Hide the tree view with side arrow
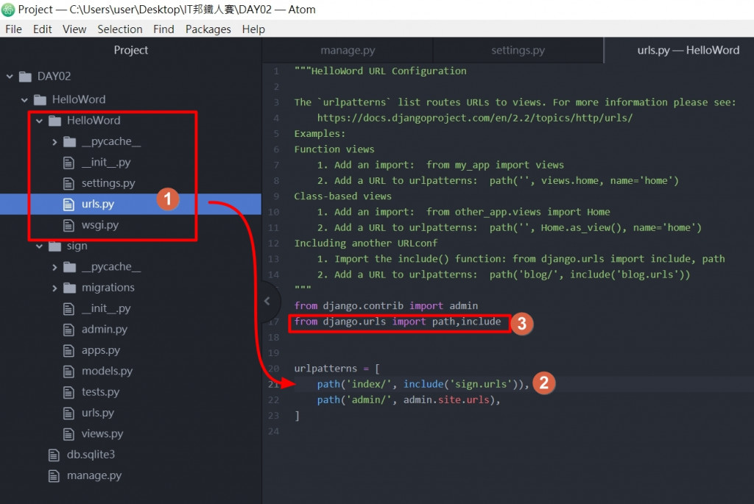This screenshot has height=504, width=754. coord(267,301)
